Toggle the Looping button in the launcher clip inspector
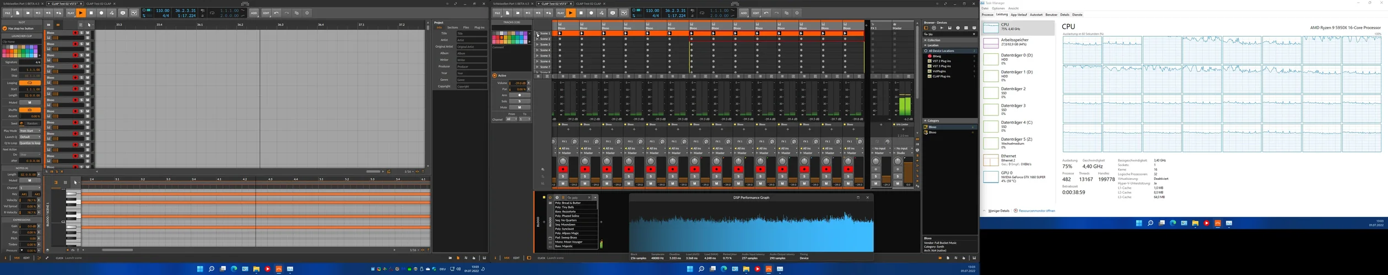 (x=30, y=83)
